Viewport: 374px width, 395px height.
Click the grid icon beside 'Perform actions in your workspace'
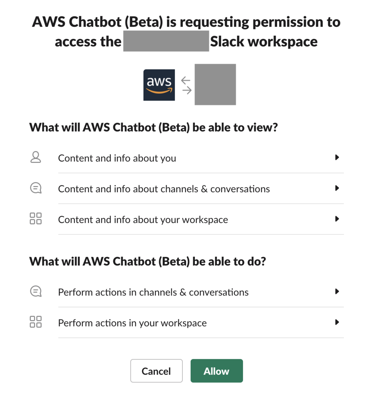click(x=36, y=322)
